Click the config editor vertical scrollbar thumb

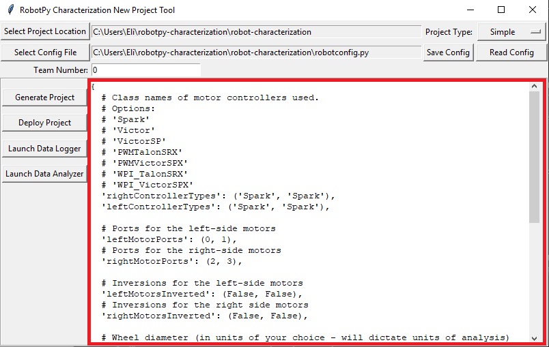coord(534,157)
